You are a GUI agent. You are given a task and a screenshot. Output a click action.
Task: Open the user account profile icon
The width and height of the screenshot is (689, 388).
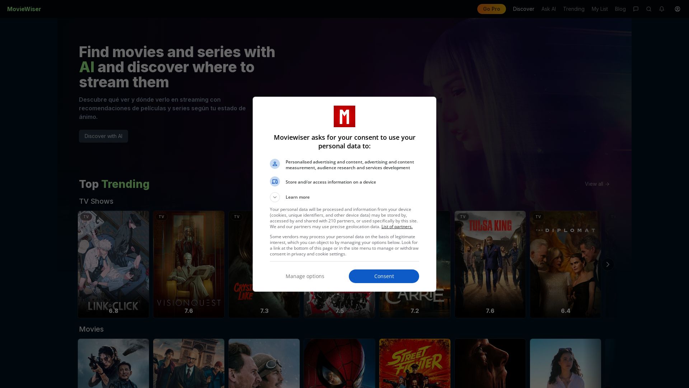[x=678, y=9]
